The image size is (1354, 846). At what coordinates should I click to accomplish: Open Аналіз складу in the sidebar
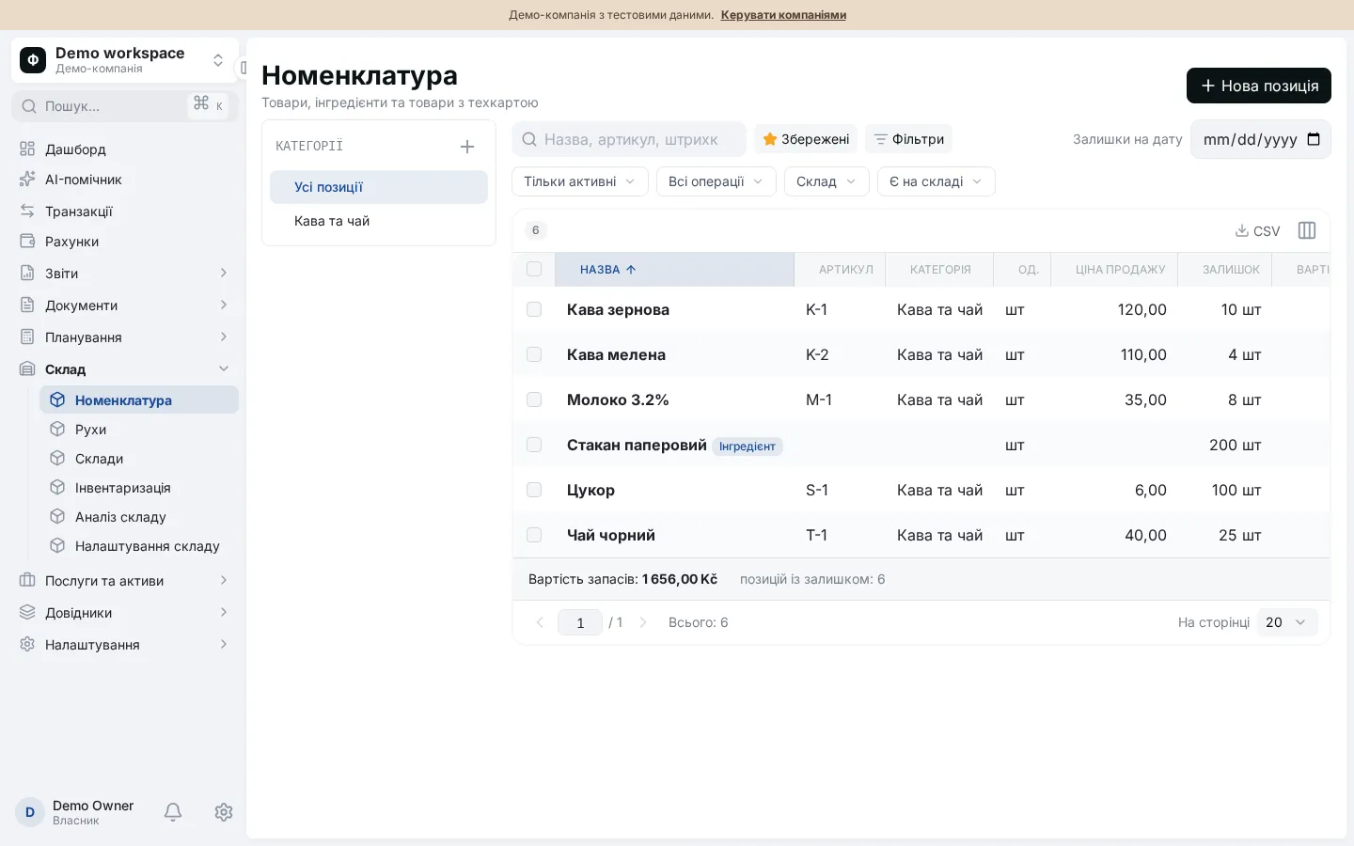(139, 517)
